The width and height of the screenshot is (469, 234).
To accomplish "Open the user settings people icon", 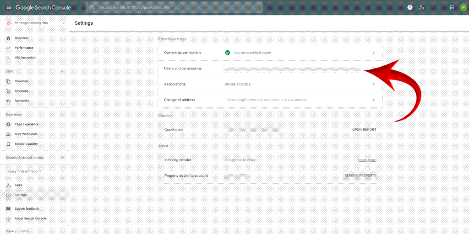I will pyautogui.click(x=422, y=7).
